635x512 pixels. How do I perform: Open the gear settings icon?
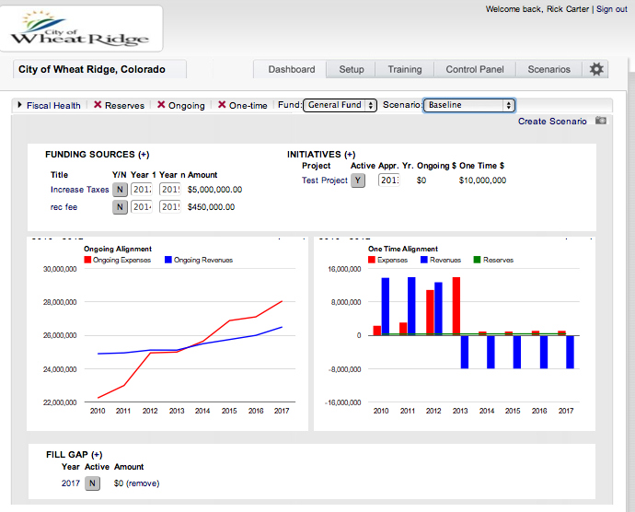click(x=596, y=69)
